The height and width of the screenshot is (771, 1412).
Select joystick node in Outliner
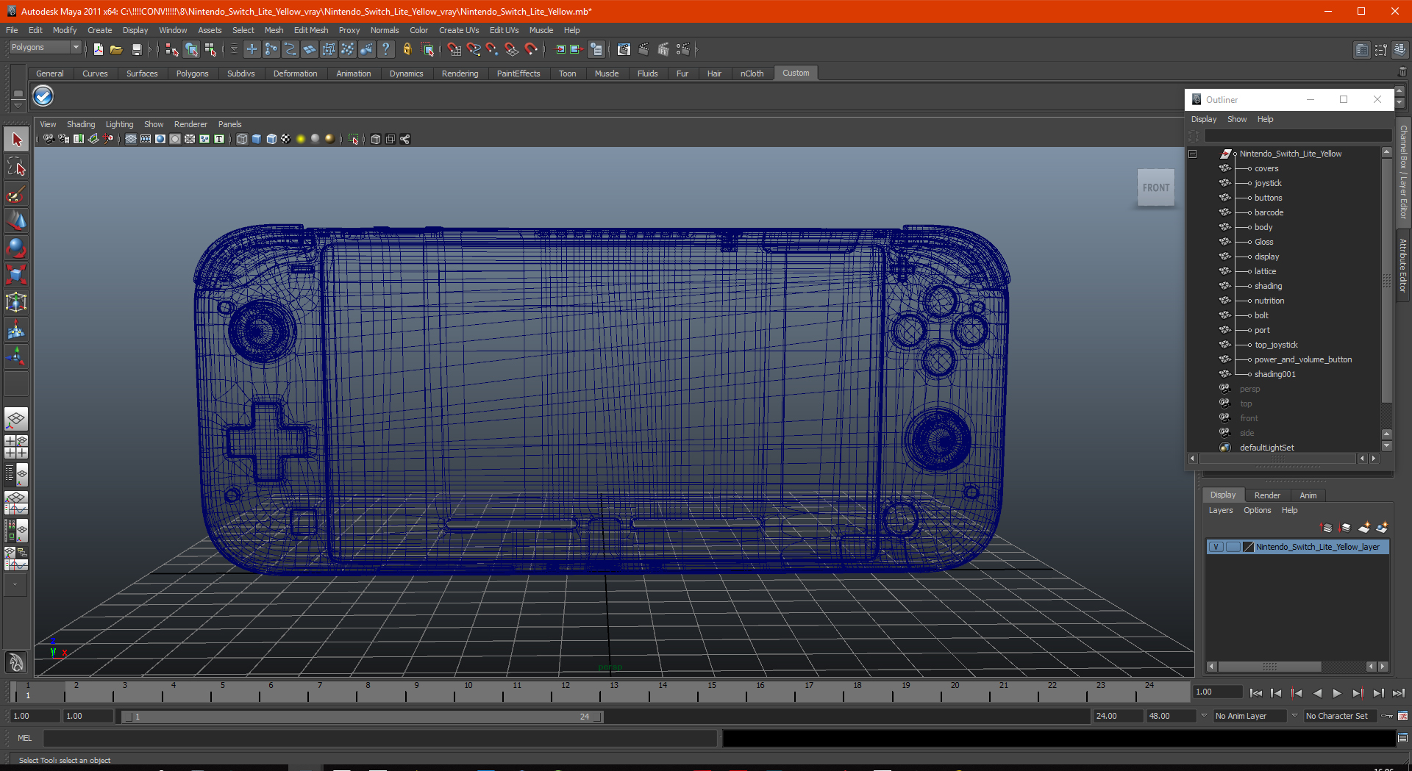(1268, 183)
